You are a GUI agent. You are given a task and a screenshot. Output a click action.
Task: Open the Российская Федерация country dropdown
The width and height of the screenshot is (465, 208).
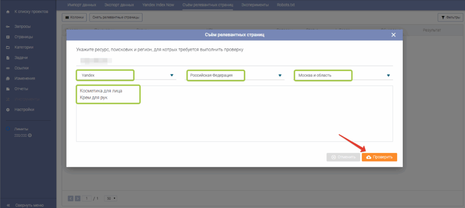pos(280,75)
